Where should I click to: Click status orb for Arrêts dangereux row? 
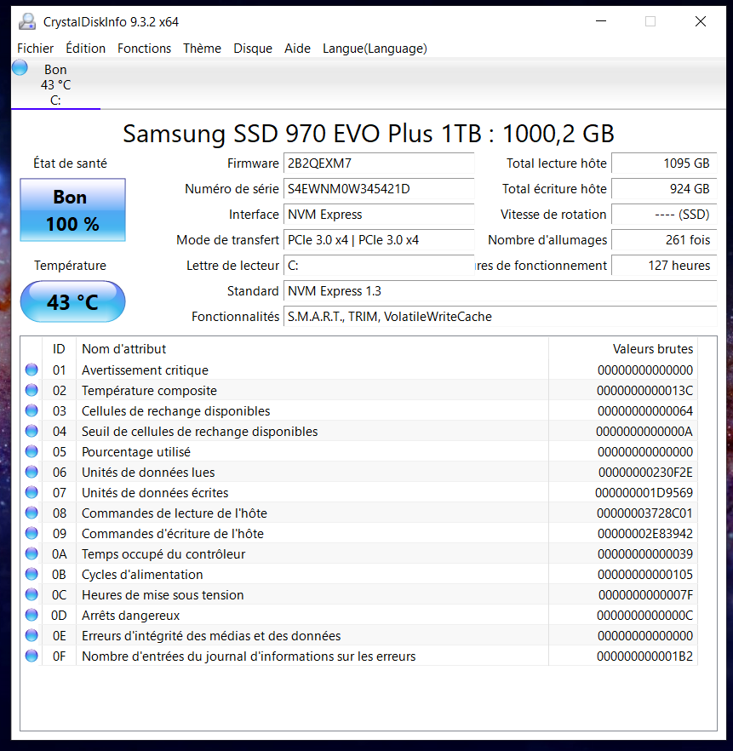point(31,615)
